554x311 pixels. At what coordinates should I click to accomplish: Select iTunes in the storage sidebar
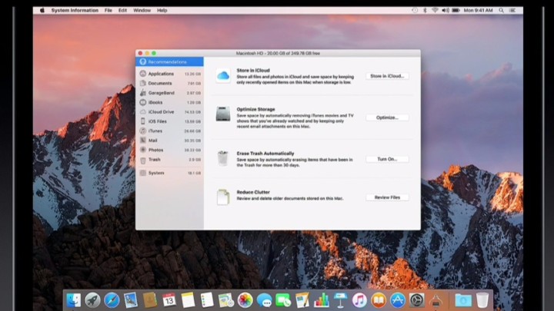click(x=169, y=131)
